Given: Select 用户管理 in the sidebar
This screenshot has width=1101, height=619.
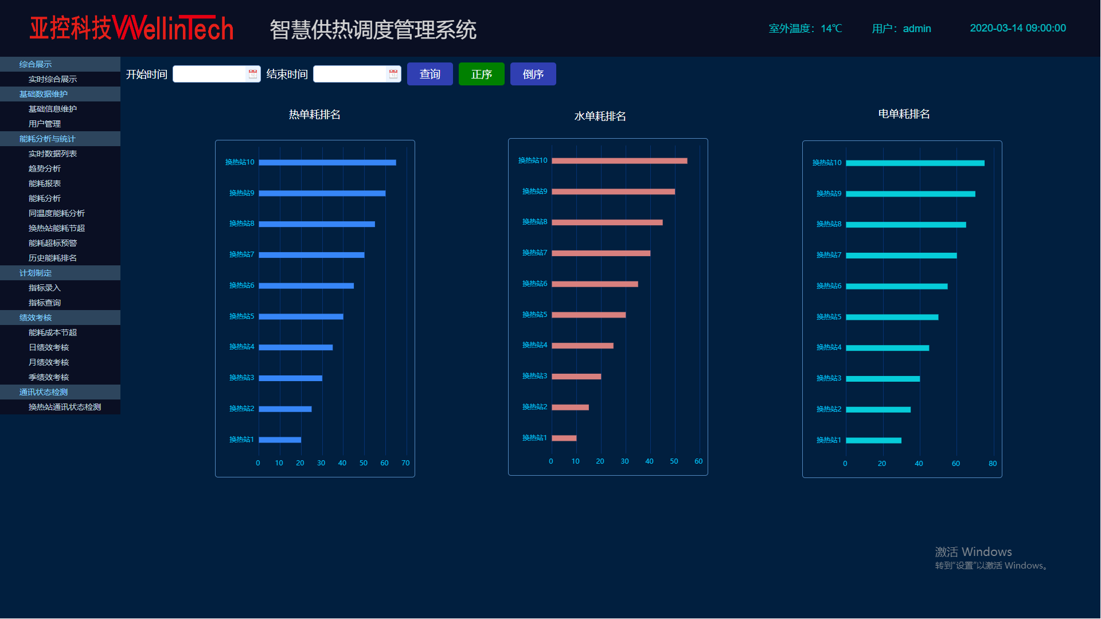Looking at the screenshot, I should 45,124.
